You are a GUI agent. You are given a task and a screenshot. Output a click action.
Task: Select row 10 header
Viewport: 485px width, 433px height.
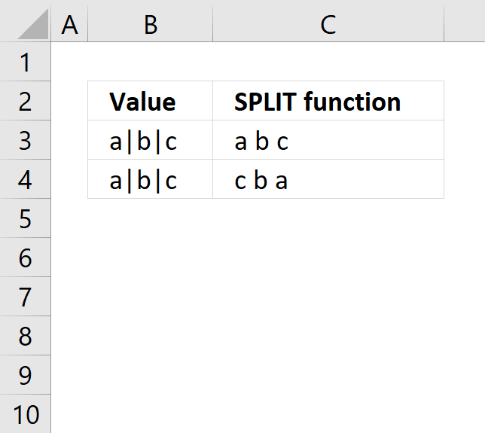pyautogui.click(x=26, y=414)
